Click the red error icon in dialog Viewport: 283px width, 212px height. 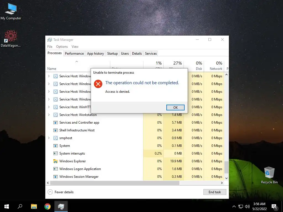click(x=98, y=84)
